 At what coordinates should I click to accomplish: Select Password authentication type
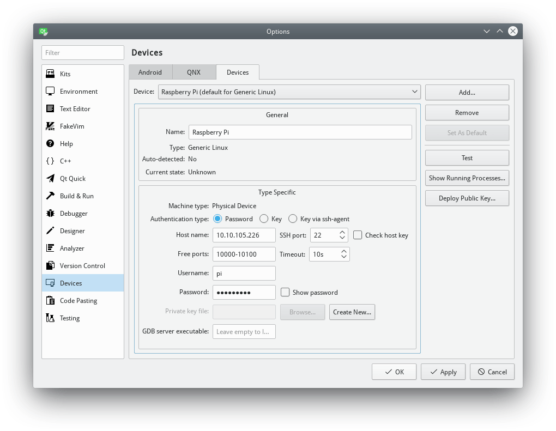pos(217,218)
